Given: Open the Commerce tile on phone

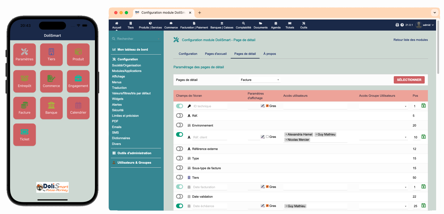Looking at the screenshot, I should pos(51,81).
